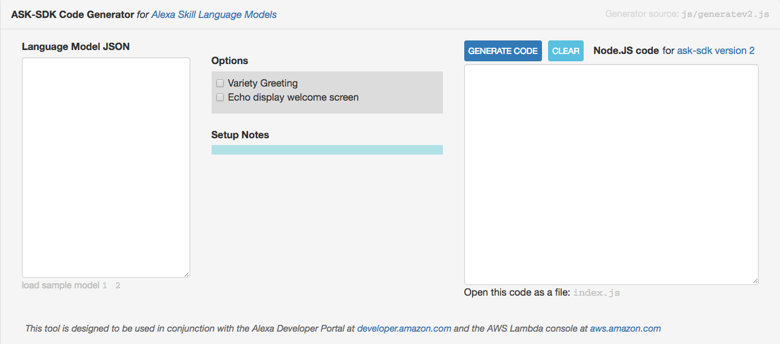Image resolution: width=780 pixels, height=344 pixels.
Task: Click the cyan Setup Notes bar
Action: point(327,150)
